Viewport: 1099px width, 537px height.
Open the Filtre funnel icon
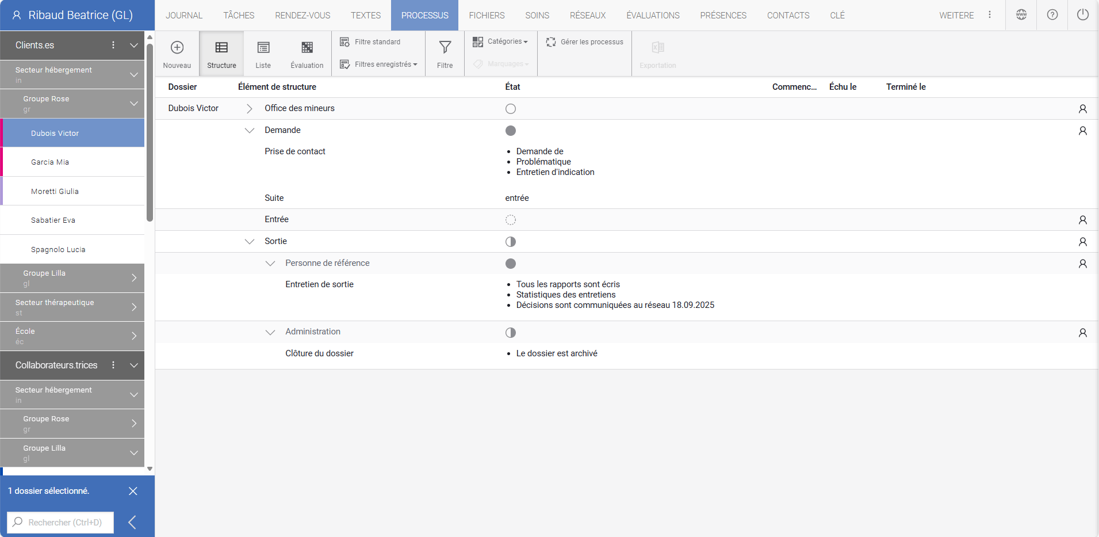point(444,52)
